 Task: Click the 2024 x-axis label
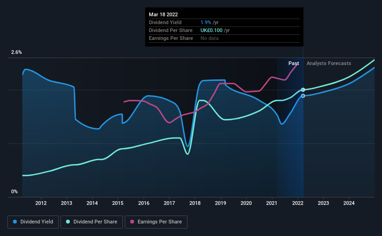[x=349, y=203]
